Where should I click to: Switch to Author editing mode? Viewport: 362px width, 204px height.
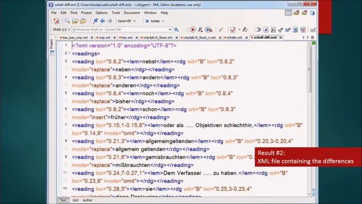[x=88, y=200]
